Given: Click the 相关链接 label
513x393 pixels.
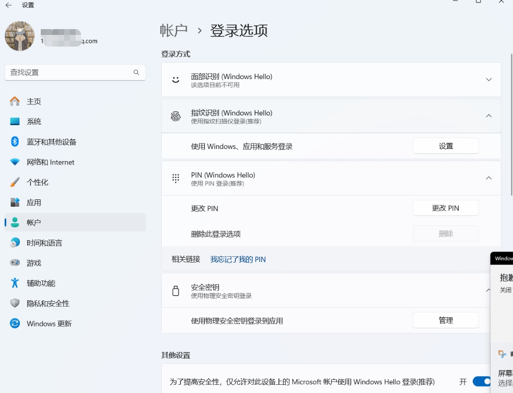Looking at the screenshot, I should 186,259.
